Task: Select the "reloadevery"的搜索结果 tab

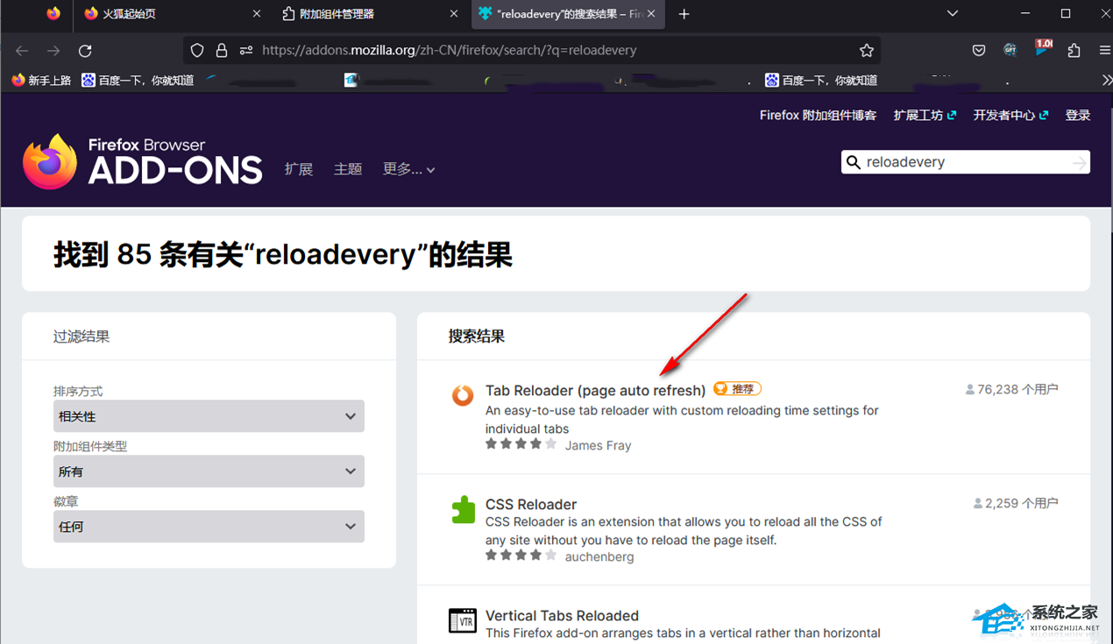Action: click(x=569, y=14)
